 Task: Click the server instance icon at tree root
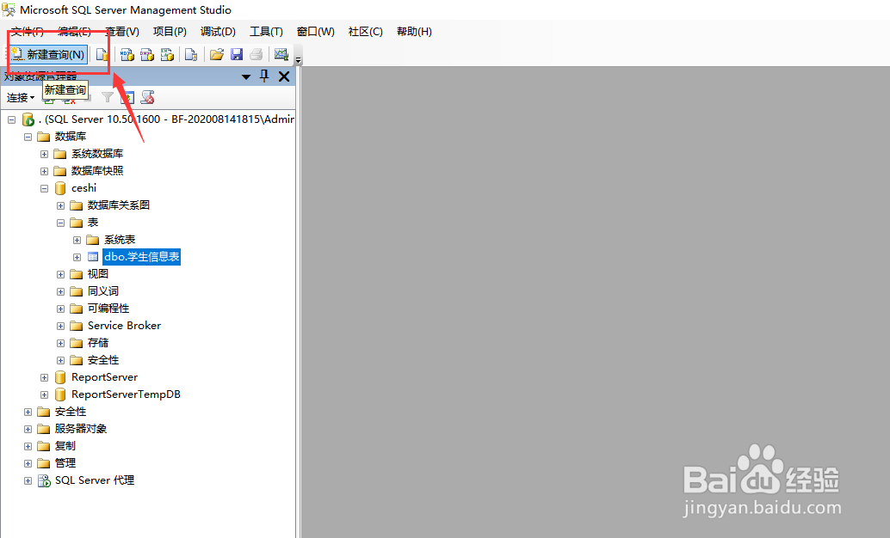[28, 119]
